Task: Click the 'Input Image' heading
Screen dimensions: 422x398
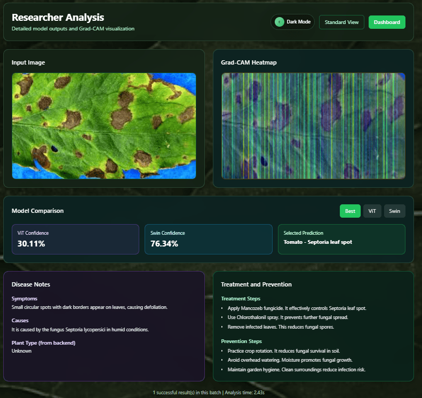Action: (28, 62)
